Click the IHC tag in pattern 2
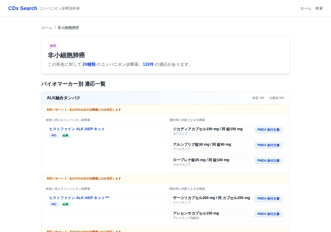Screen dimensions: 331x232 pos(54,204)
